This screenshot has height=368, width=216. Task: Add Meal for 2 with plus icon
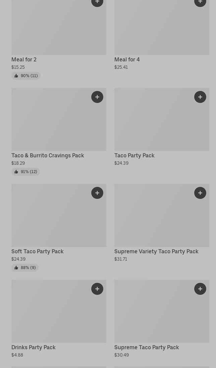point(97,2)
